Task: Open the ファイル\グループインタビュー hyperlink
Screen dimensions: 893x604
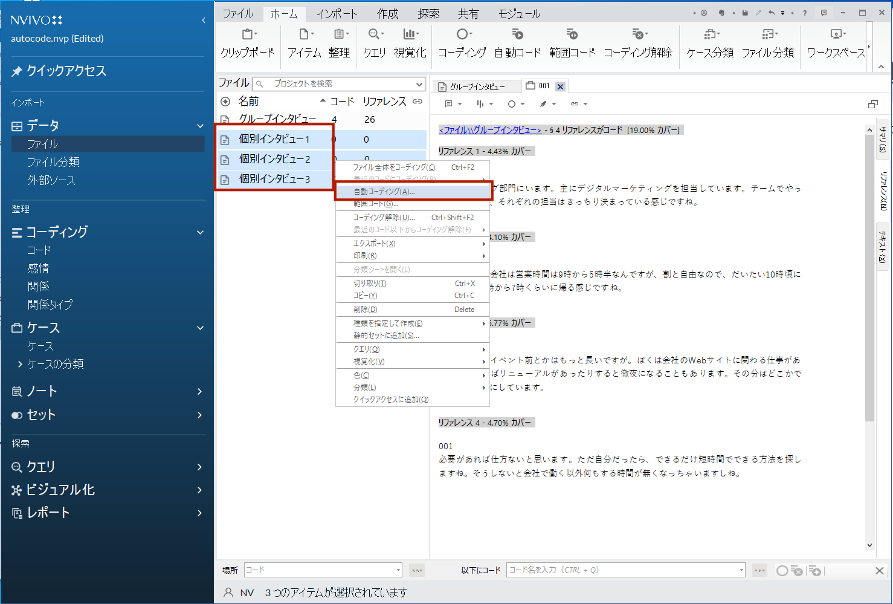Action: coord(490,130)
